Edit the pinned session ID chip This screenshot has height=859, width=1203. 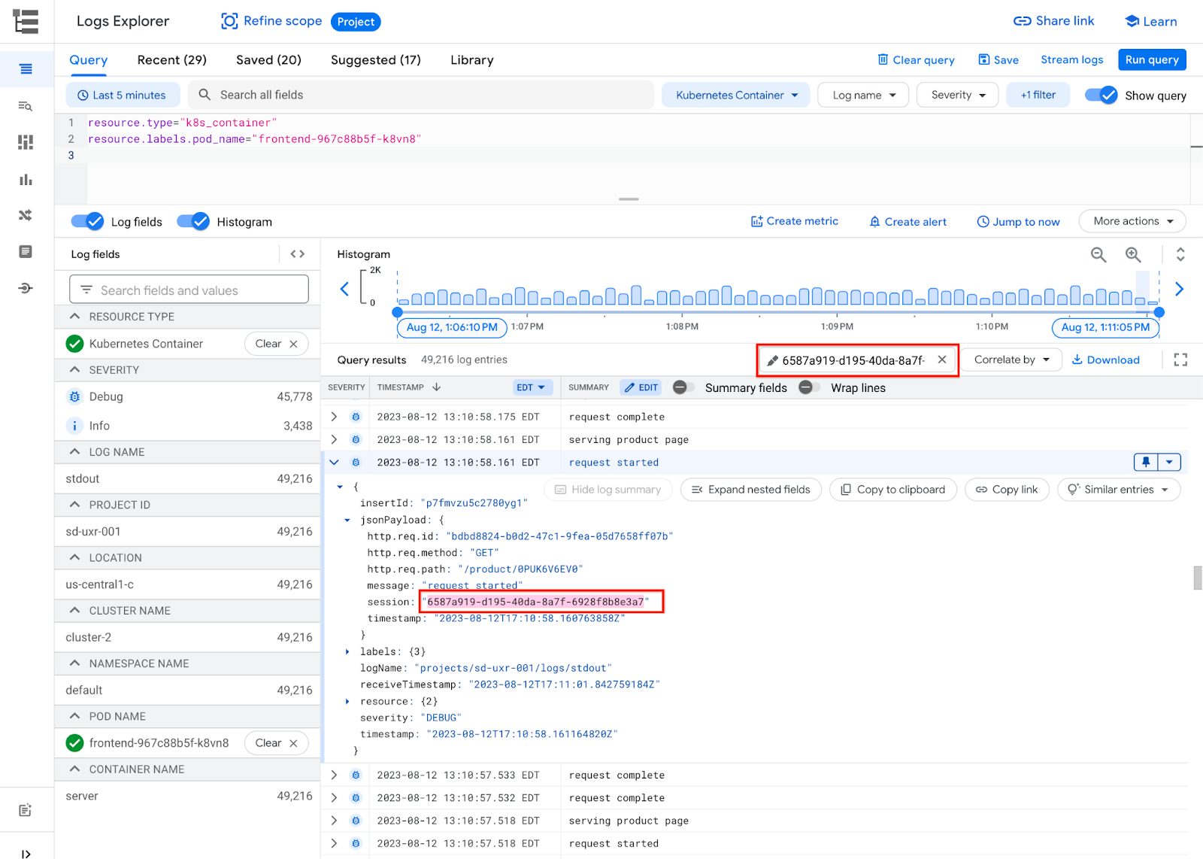click(x=772, y=360)
